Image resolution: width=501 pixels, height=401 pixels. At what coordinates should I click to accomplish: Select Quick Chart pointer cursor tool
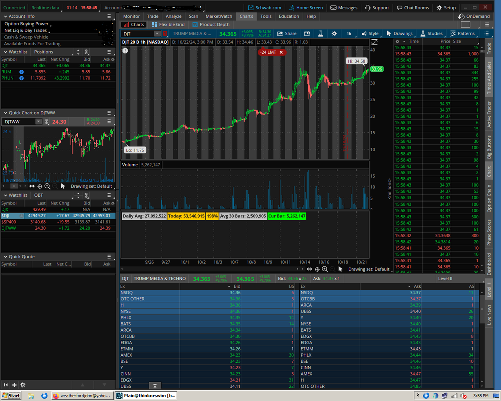(63, 186)
